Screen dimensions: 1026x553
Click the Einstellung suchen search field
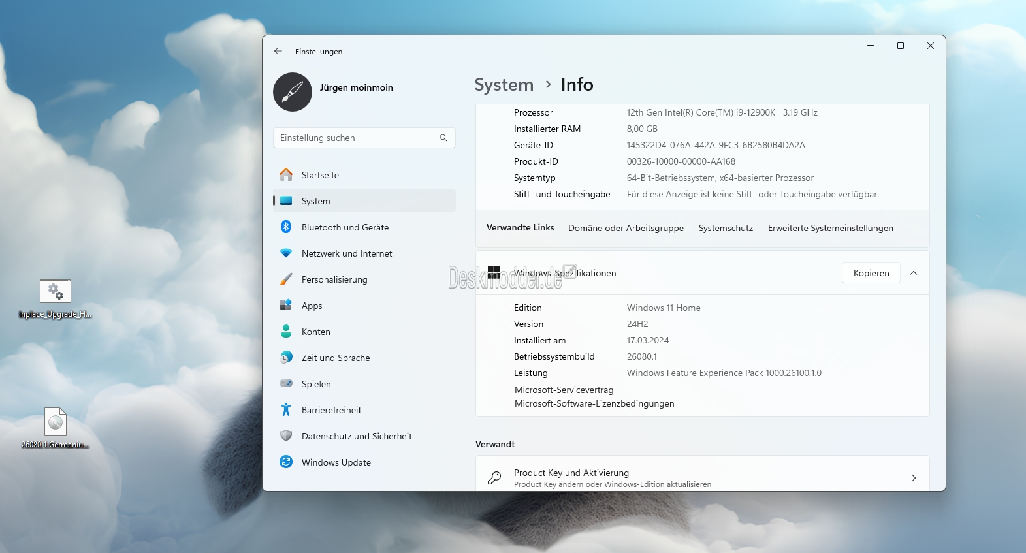coord(364,138)
